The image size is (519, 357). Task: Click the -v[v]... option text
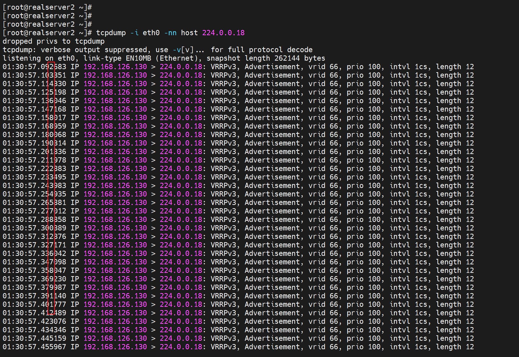188,50
